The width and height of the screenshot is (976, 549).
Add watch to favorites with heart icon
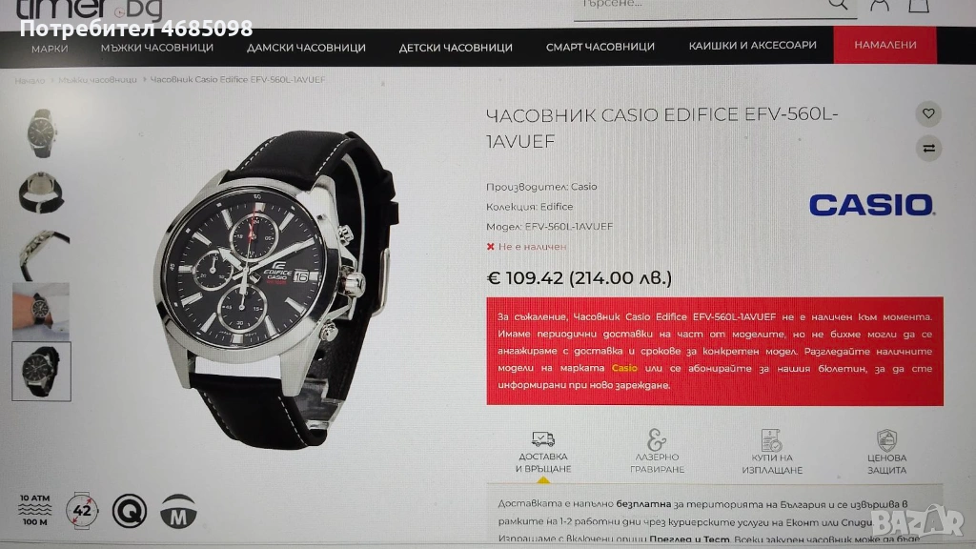(928, 114)
